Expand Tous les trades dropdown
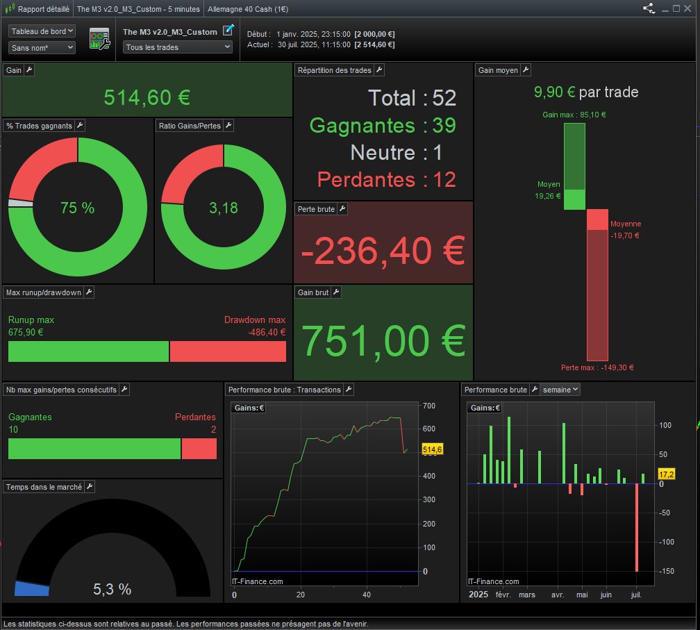 pos(178,47)
